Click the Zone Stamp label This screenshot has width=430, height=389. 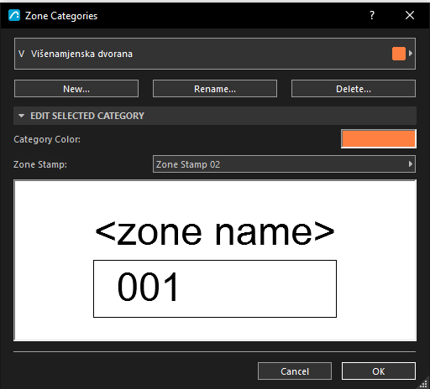click(x=40, y=164)
